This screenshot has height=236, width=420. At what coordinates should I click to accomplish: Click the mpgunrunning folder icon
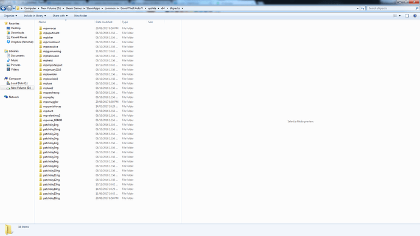click(41, 51)
